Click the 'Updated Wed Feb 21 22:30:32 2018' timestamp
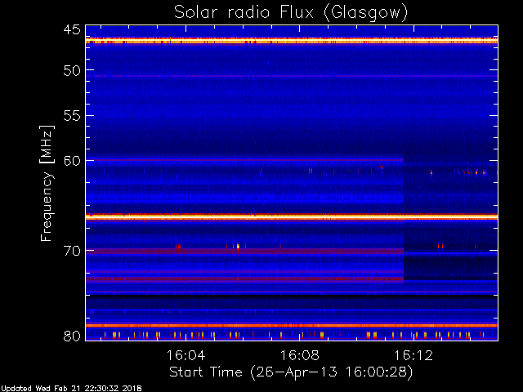Image resolution: width=523 pixels, height=392 pixels. coord(71,389)
